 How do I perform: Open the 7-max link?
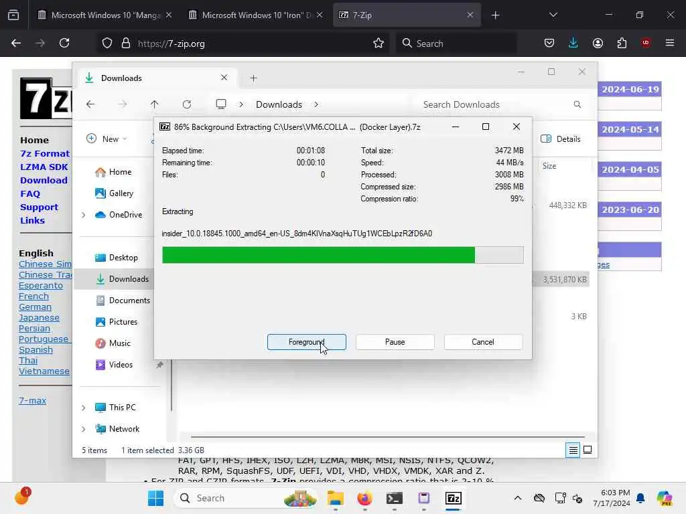[32, 400]
